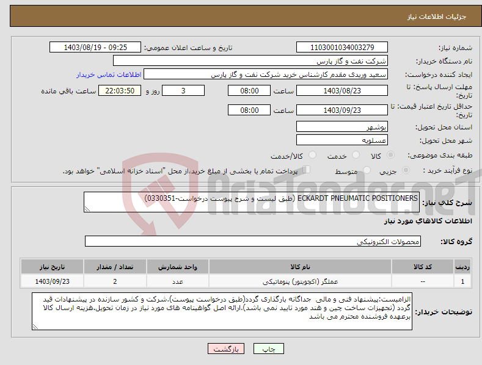Click the page title جزئیات اطلاعات نیاز
The image size is (482, 365).
click(x=437, y=16)
